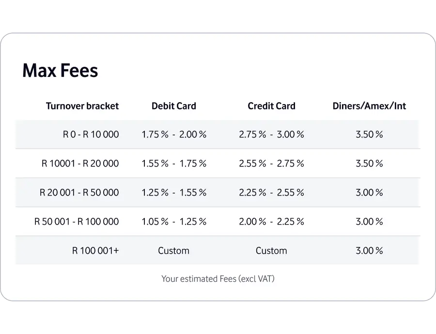
Task: Select debit fee 1.05 % - 1.25 %
Action: click(174, 222)
